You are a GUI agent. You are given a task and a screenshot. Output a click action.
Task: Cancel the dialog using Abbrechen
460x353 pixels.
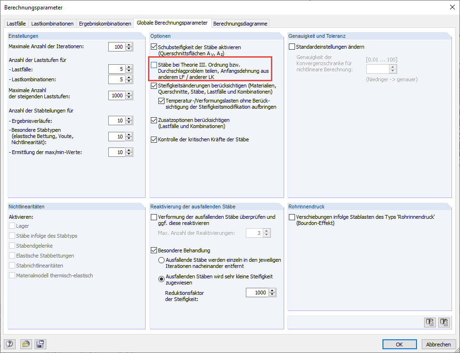click(438, 344)
